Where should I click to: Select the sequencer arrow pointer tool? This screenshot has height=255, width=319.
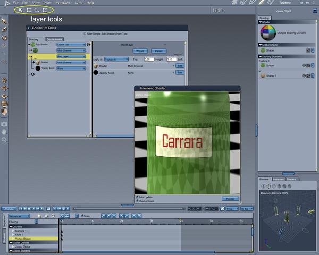39,216
